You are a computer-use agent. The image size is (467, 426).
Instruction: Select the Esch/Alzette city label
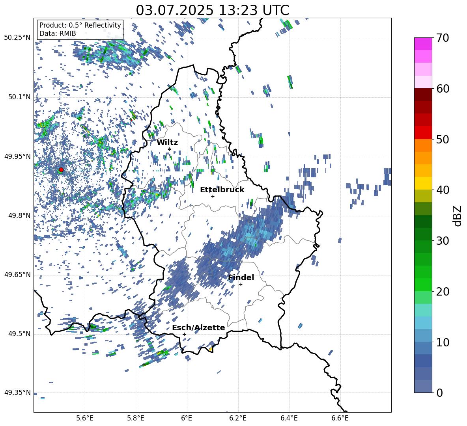(198, 327)
